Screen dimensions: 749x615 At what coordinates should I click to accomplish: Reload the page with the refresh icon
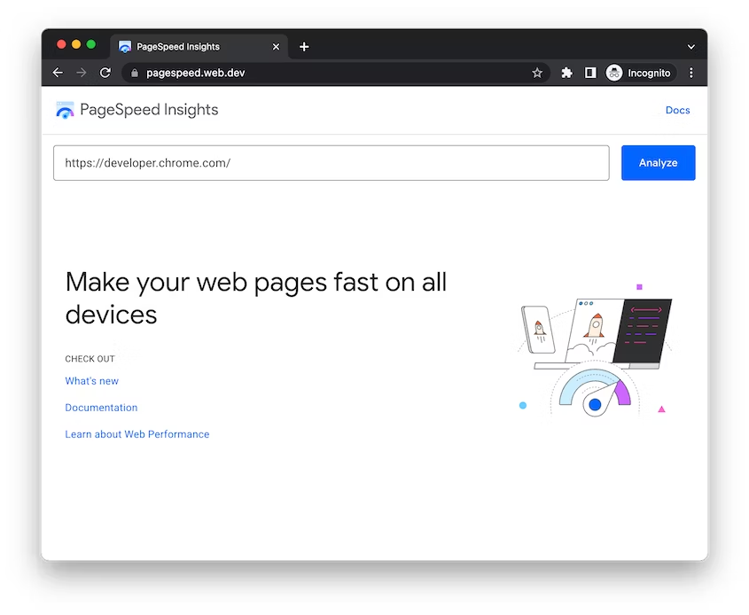point(105,73)
